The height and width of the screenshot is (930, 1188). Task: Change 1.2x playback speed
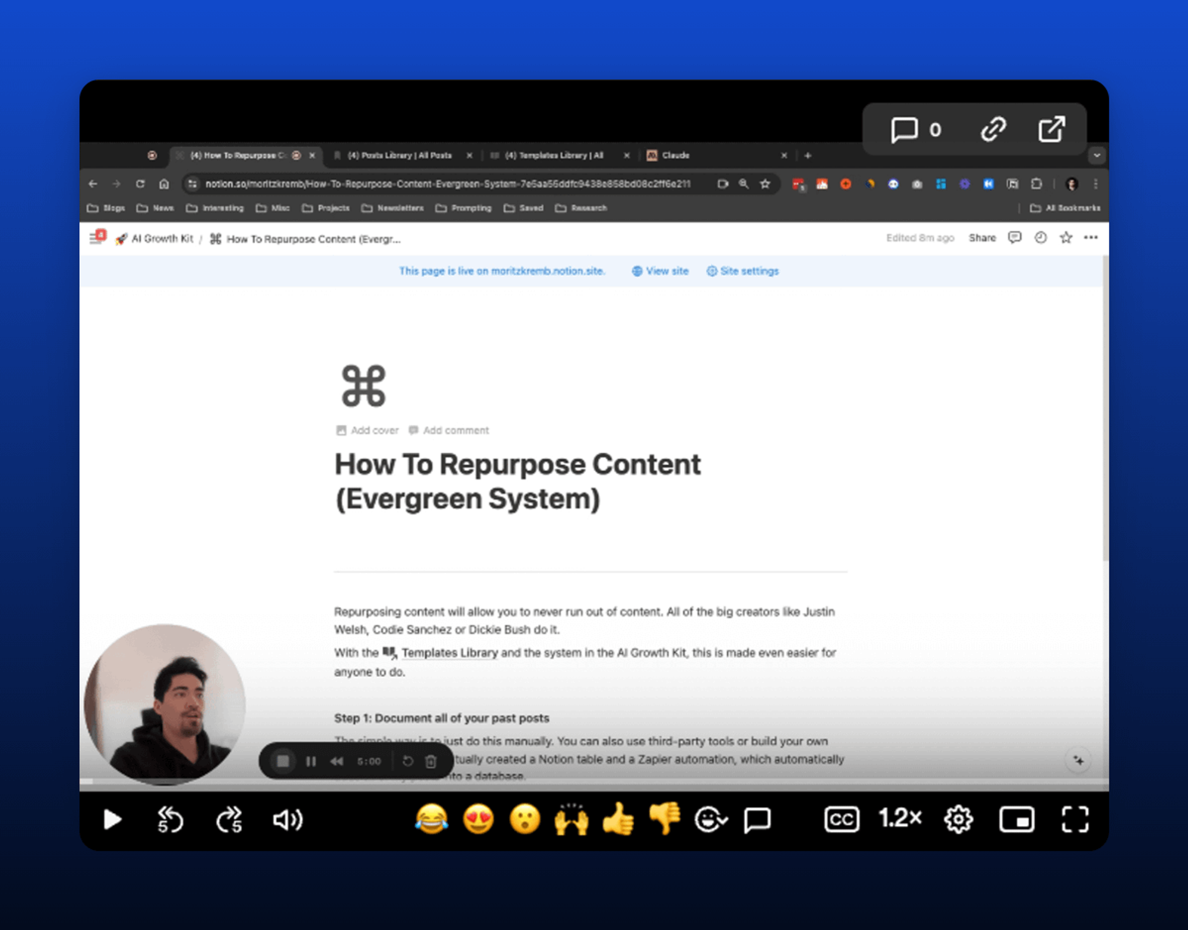899,818
